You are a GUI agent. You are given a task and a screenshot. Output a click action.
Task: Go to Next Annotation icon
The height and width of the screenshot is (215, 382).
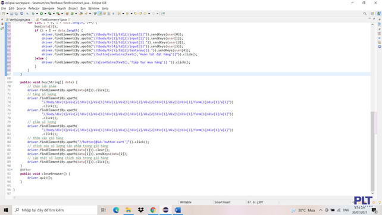118,14
